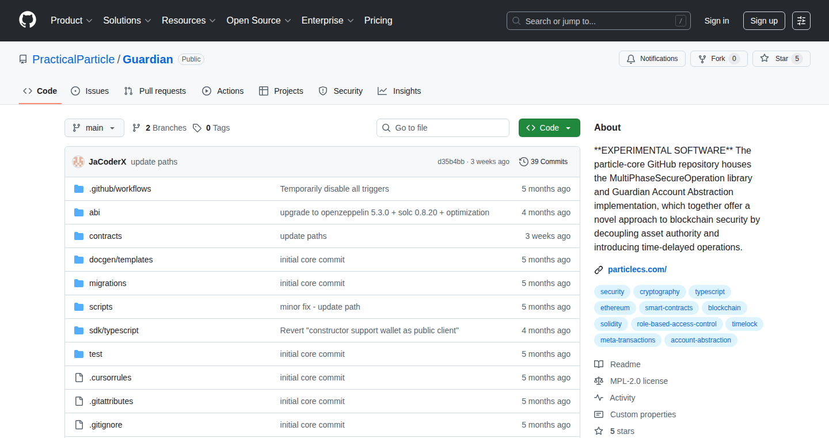Select the smart-contracts topic tag
Viewport: 829px width, 438px height.
tap(669, 308)
